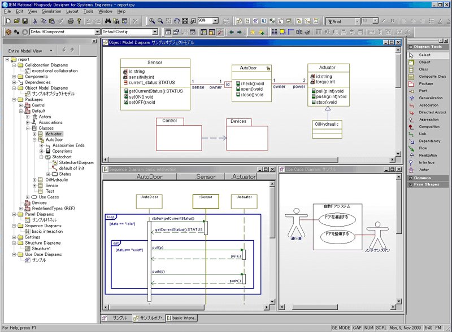Select exceptional collaboration tree item
The image size is (452, 332).
click(55, 71)
